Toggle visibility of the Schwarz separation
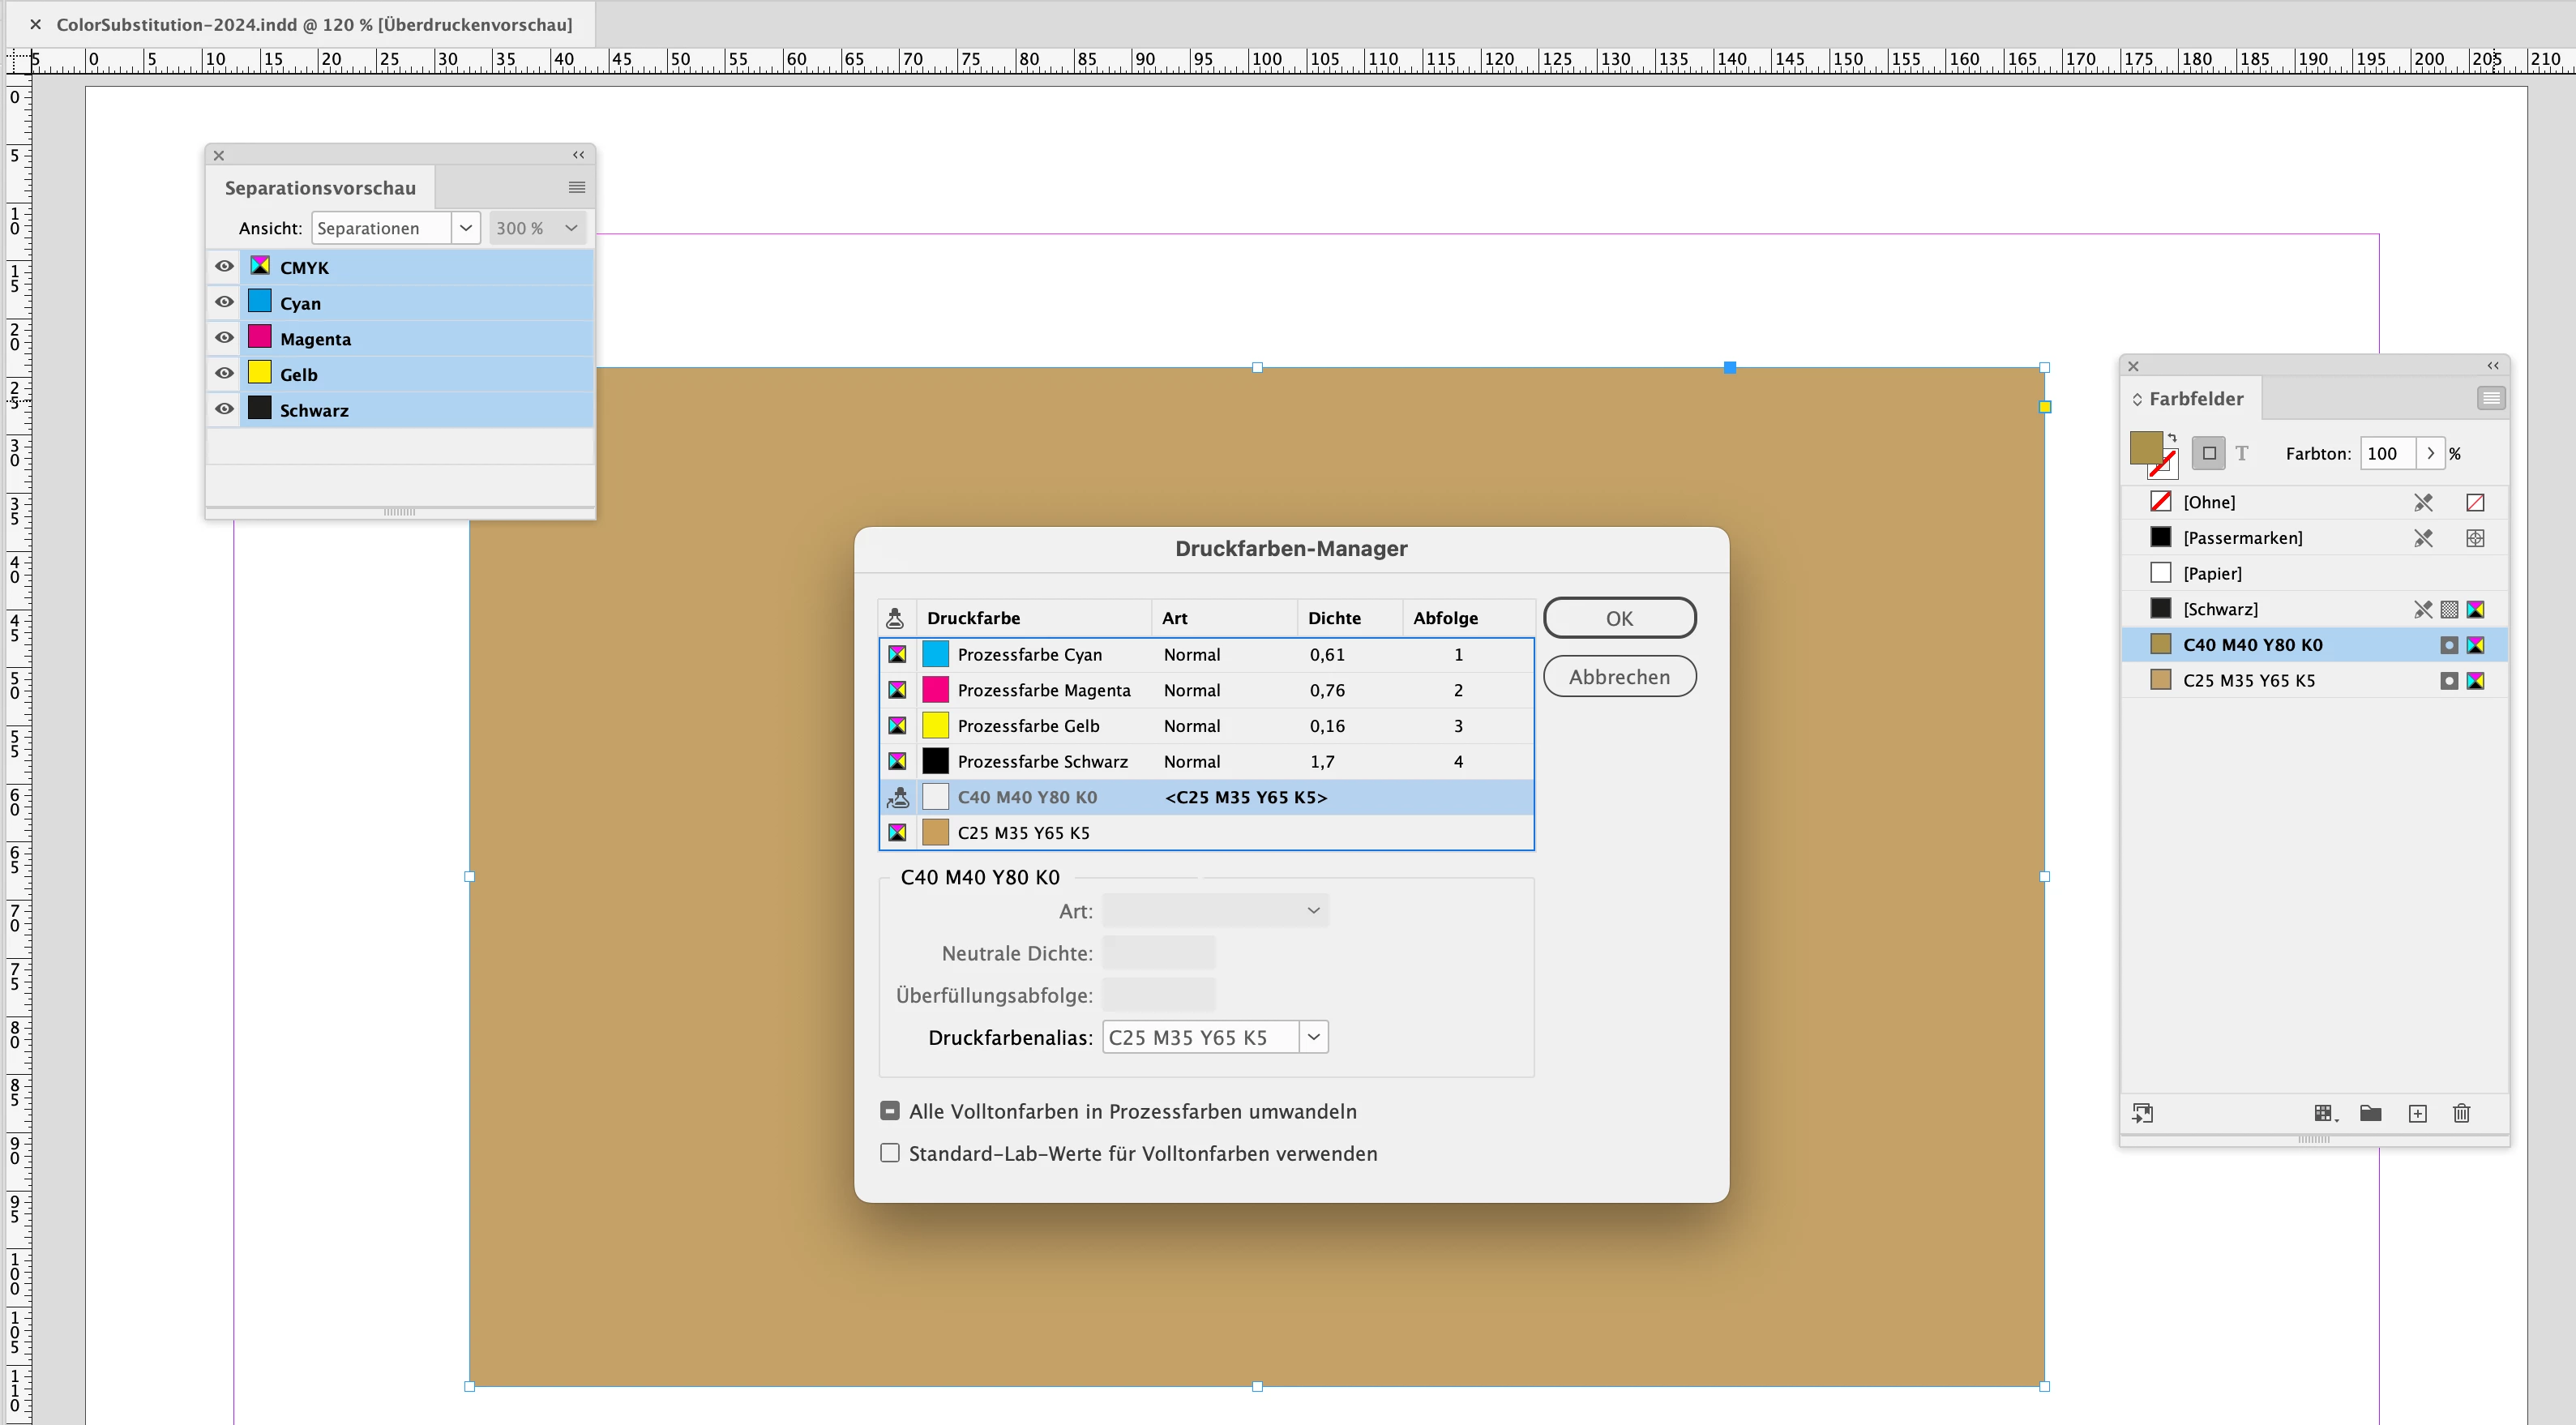The image size is (2576, 1425). 224,409
